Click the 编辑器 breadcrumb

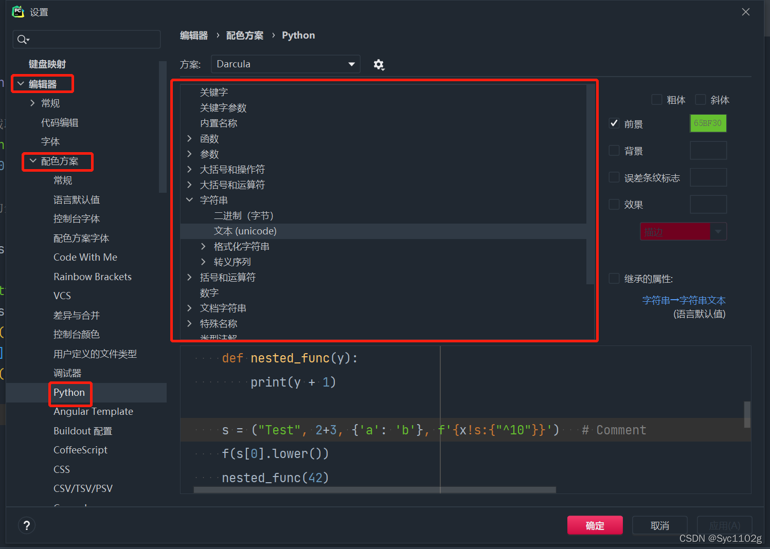194,35
